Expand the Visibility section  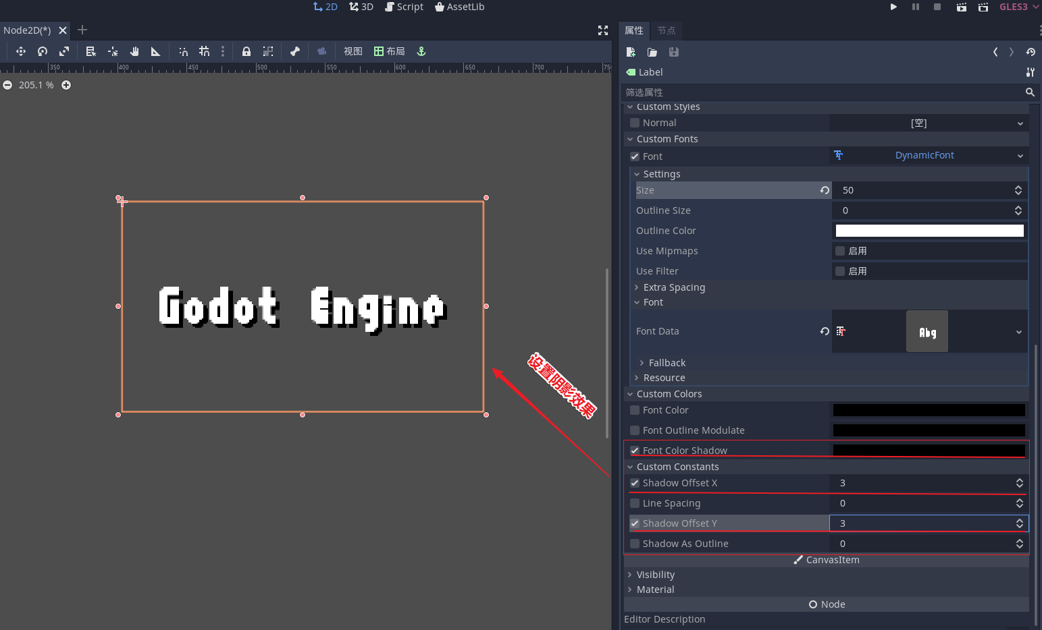630,575
